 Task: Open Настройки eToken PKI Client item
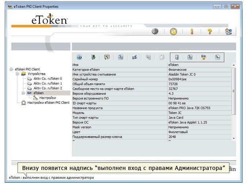click(48, 102)
